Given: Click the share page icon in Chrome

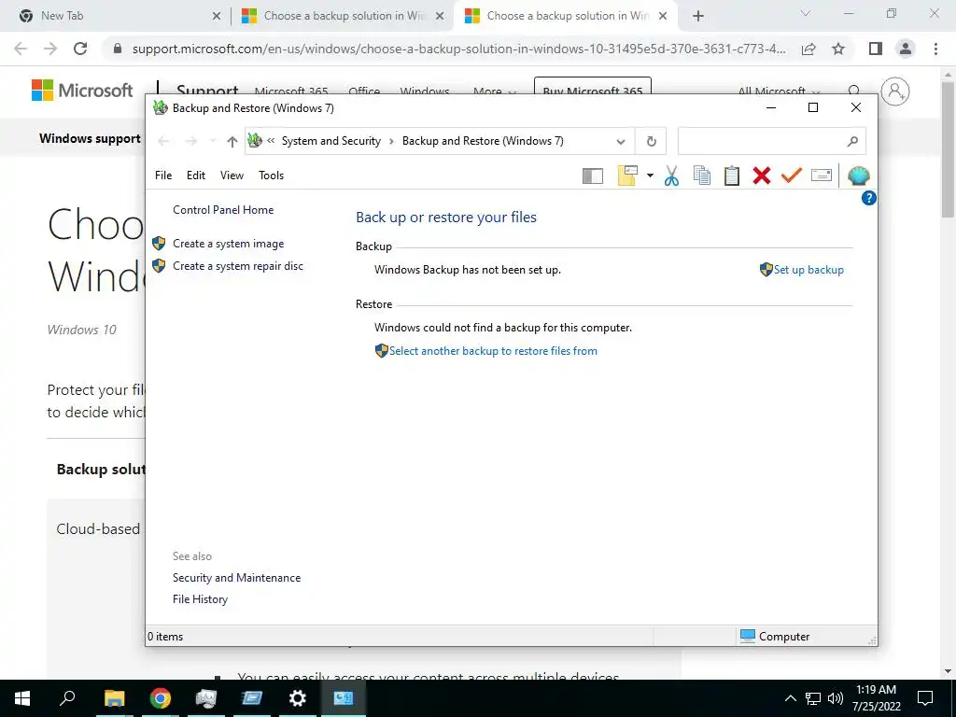Looking at the screenshot, I should 808,49.
